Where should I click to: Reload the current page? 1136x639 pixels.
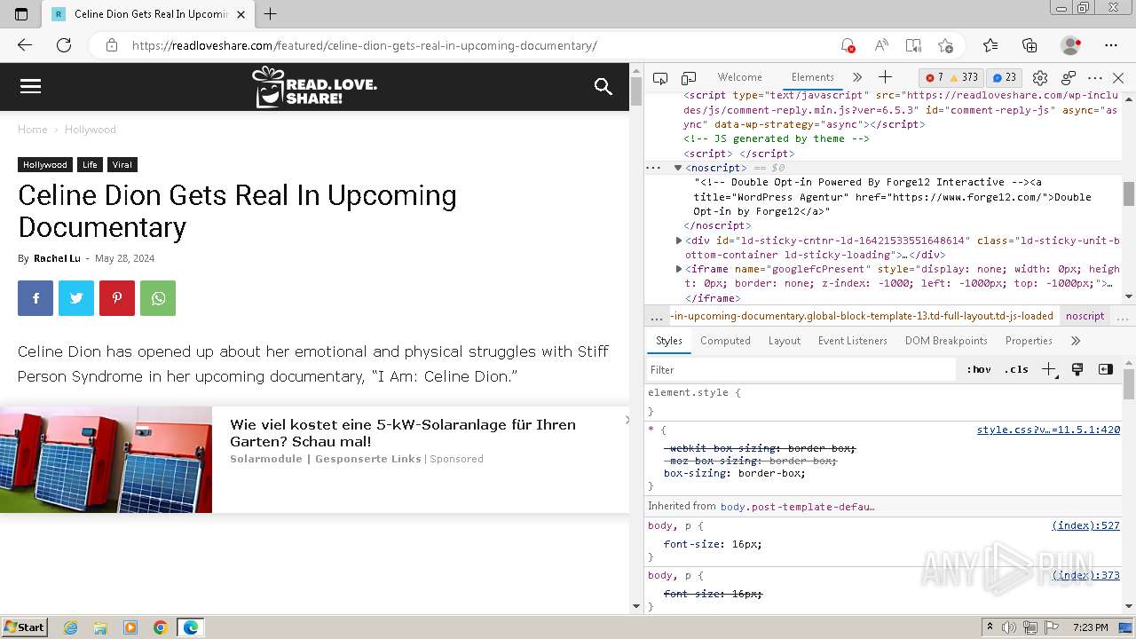tap(64, 45)
